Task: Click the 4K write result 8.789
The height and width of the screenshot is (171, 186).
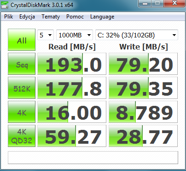Action: (x=143, y=112)
